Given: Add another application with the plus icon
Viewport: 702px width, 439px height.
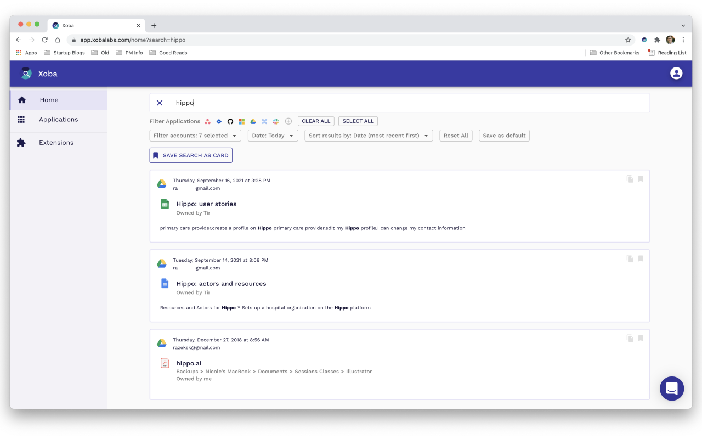Looking at the screenshot, I should pos(288,121).
